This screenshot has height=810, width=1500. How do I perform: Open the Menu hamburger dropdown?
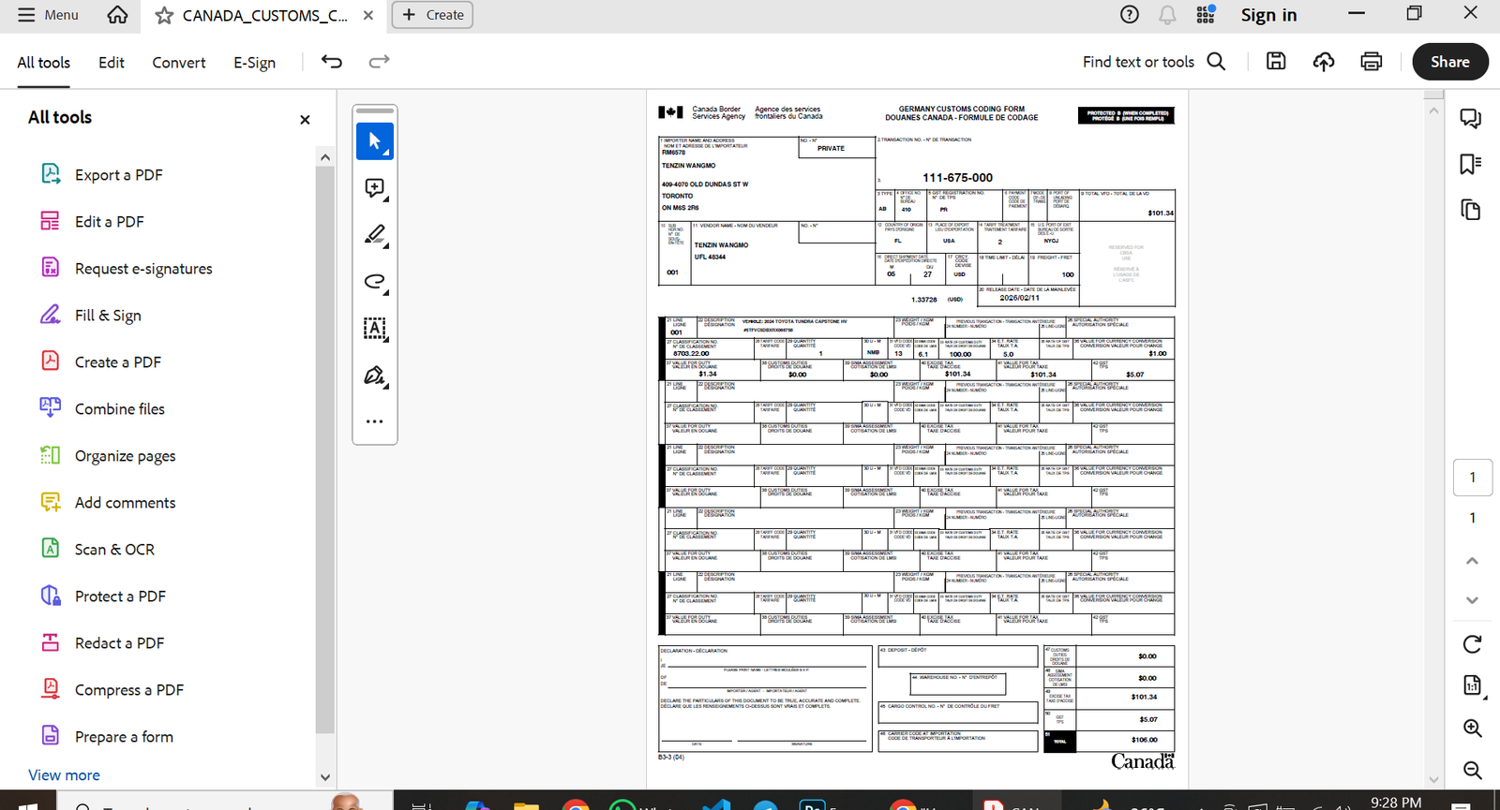click(x=48, y=15)
